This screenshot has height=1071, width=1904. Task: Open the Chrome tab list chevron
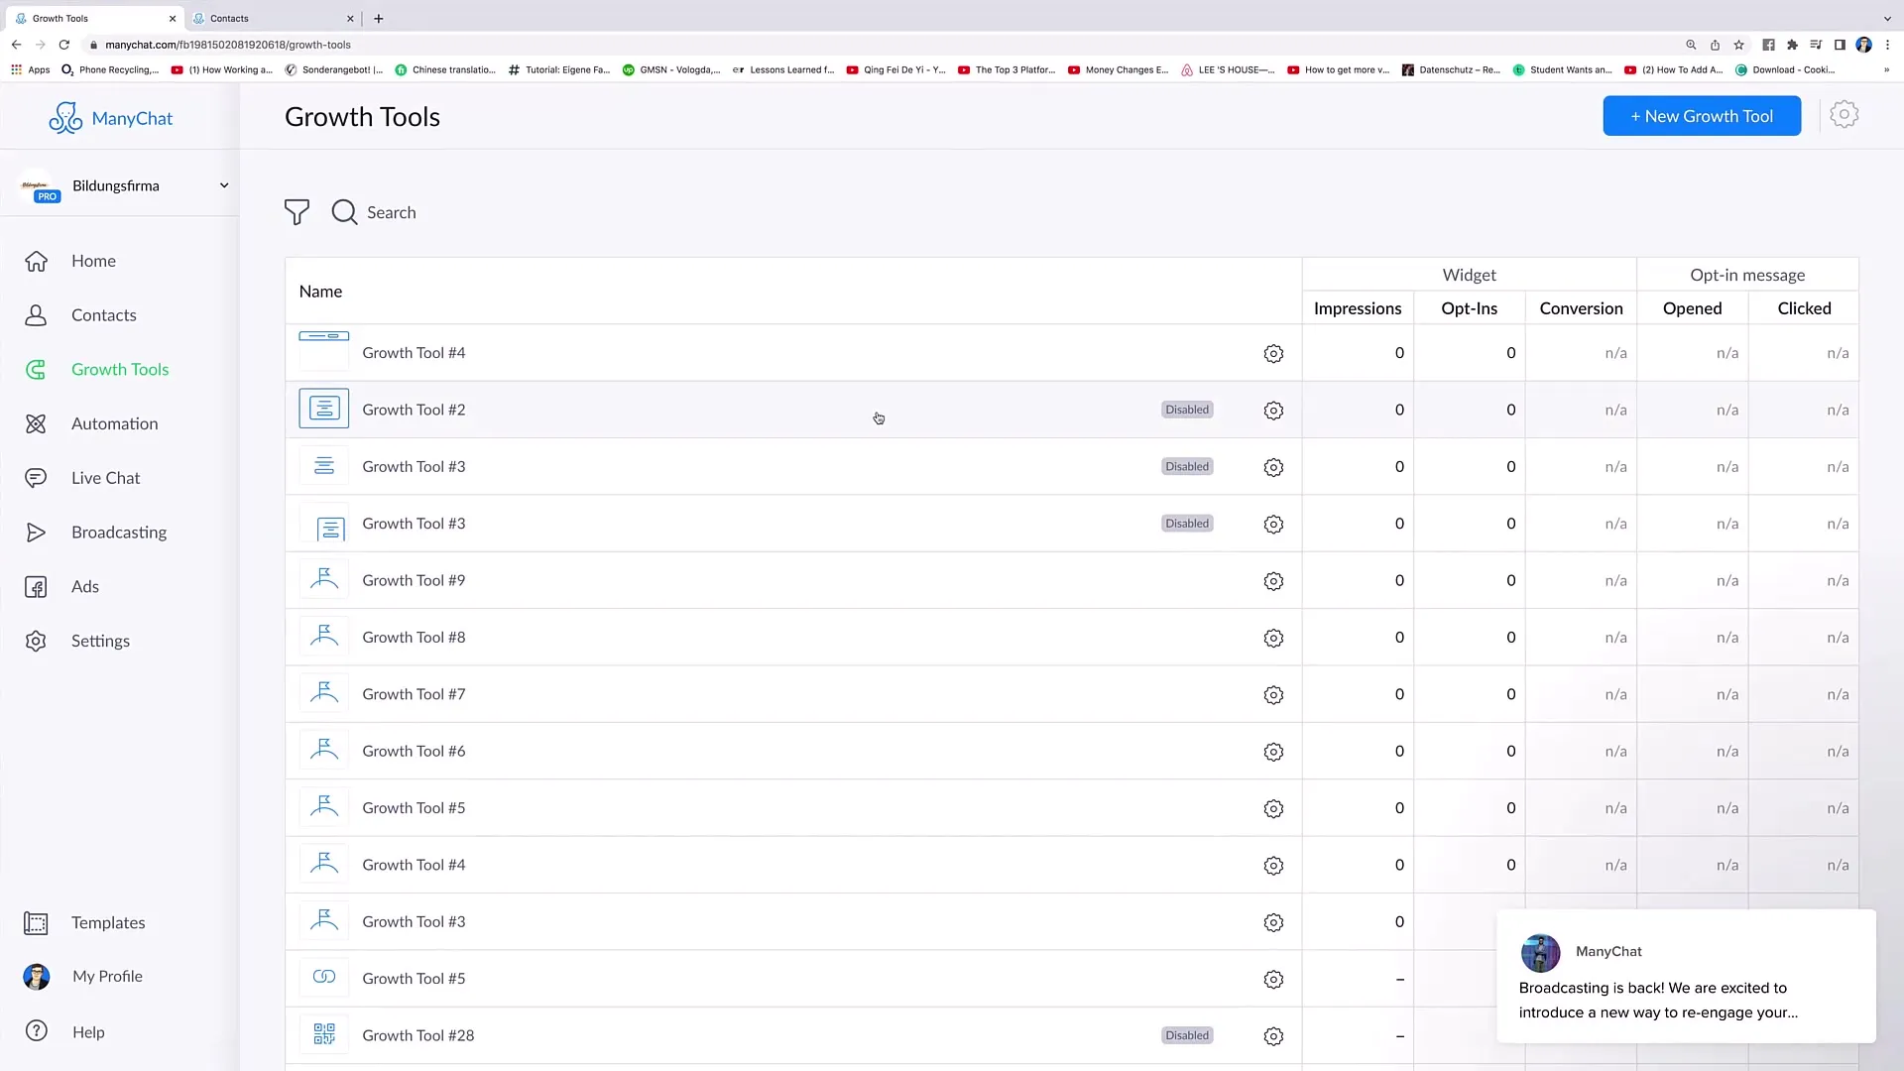(1887, 18)
